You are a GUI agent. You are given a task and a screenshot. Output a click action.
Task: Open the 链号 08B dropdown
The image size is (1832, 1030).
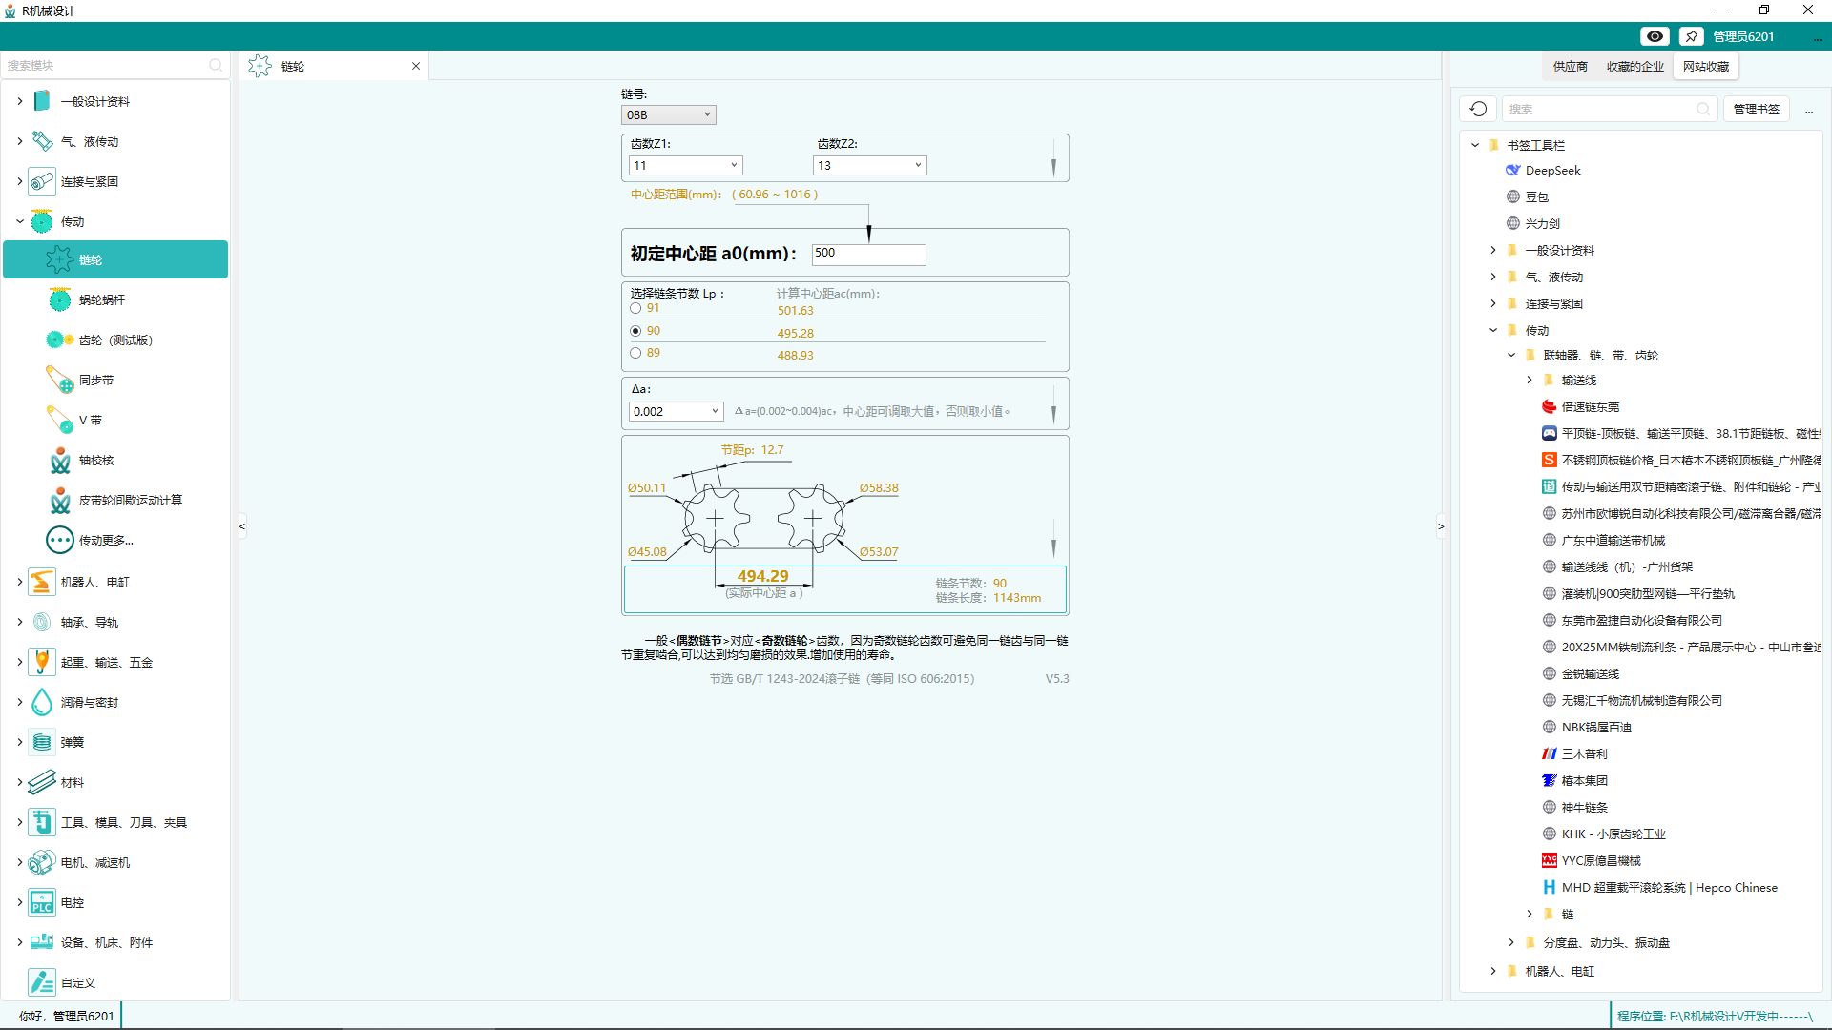[x=668, y=114]
